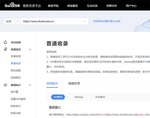
Task: Select the sitemap submission tab
Action: click(78, 97)
